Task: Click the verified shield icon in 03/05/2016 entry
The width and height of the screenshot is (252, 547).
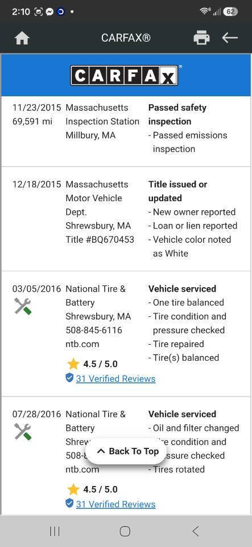Action: coord(69,378)
